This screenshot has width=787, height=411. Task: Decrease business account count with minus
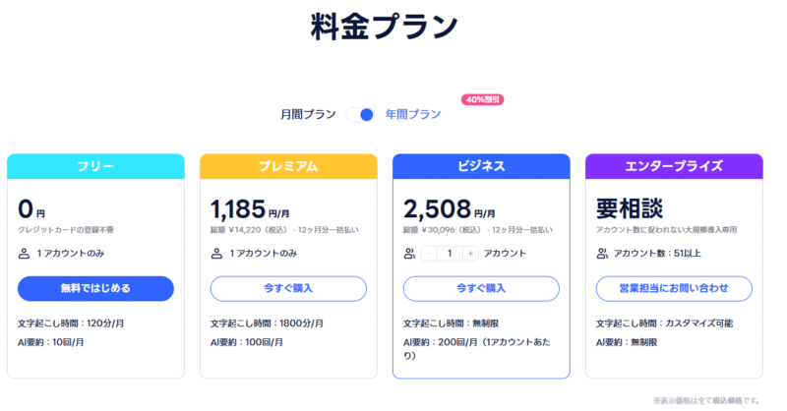(430, 254)
